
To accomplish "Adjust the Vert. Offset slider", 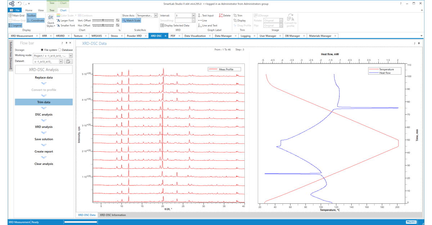I will tap(103, 20).
